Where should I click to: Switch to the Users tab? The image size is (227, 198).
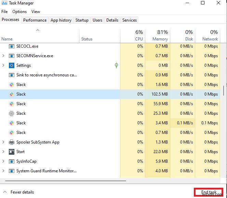point(97,20)
